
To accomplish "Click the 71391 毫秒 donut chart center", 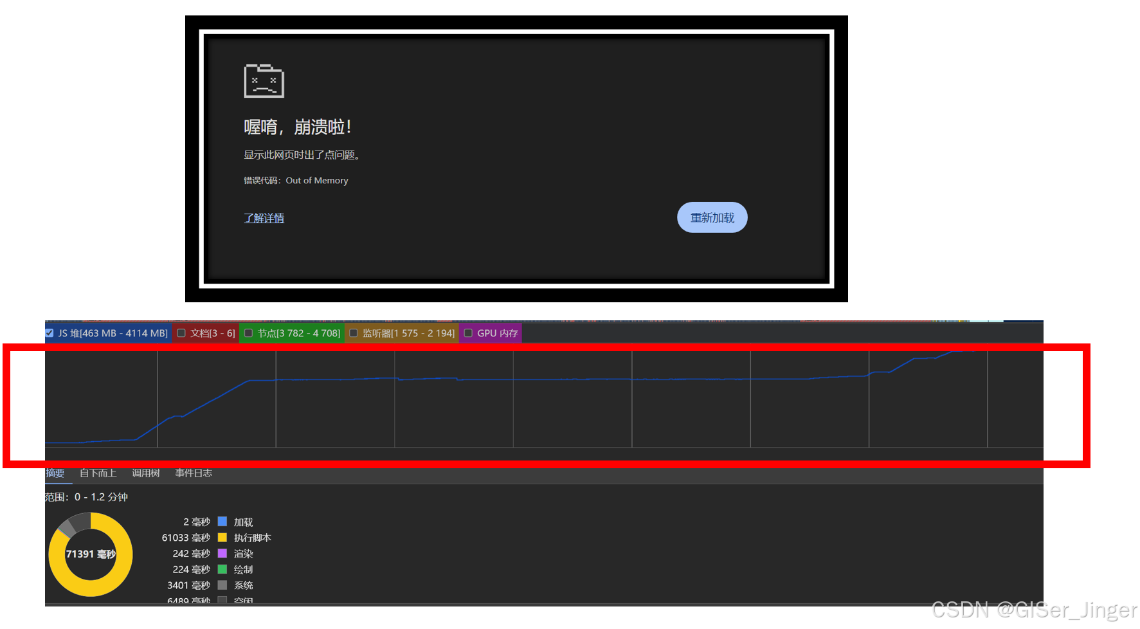I will [90, 553].
